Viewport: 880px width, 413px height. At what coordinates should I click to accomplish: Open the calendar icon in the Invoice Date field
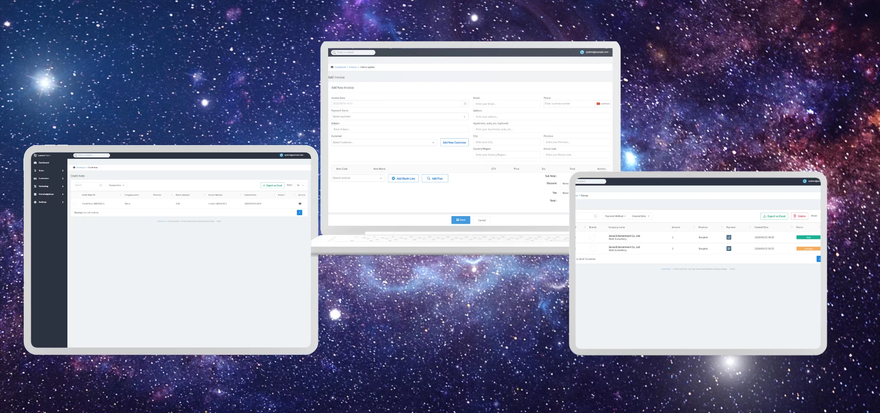point(465,104)
